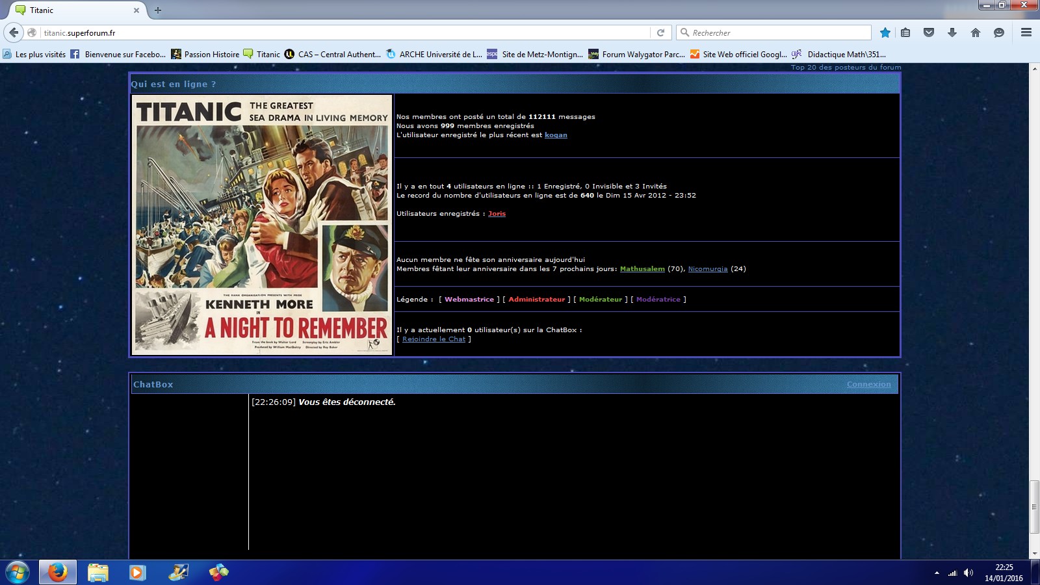The width and height of the screenshot is (1040, 585).
Task: Open Mathusalem member profile link
Action: pyautogui.click(x=642, y=269)
